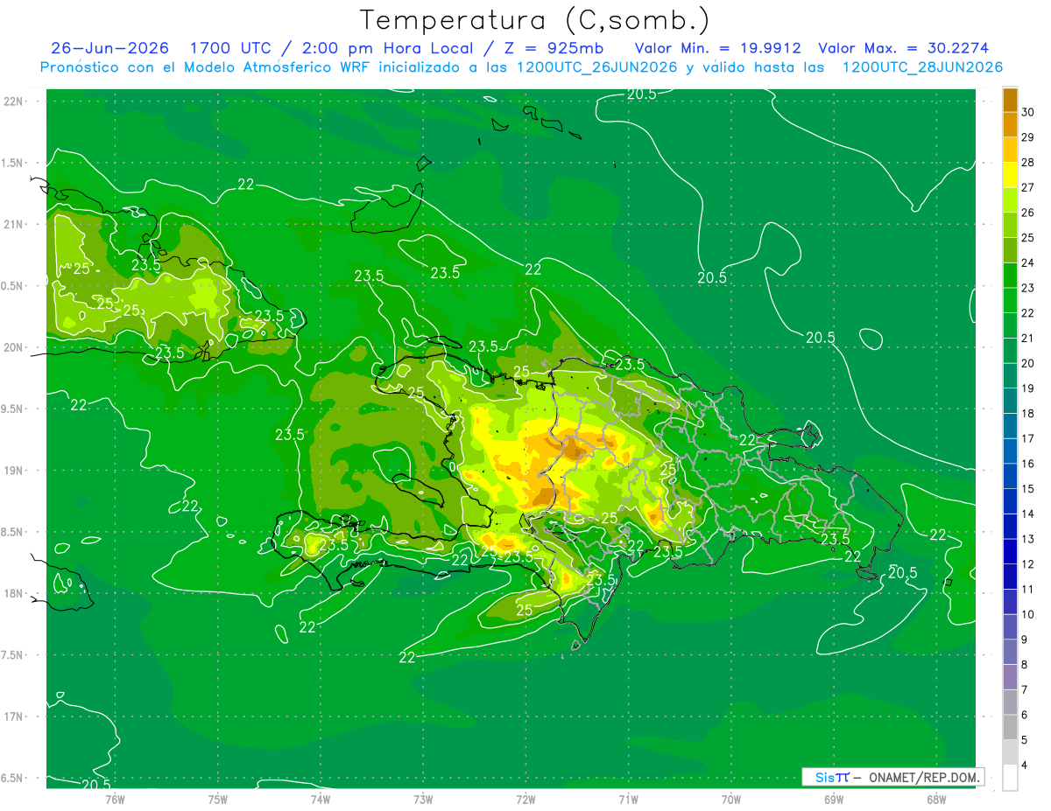This screenshot has height=811, width=1051.
Task: Click the yellow swatch between colorbar labels 27 and 28
Action: click(x=1010, y=175)
